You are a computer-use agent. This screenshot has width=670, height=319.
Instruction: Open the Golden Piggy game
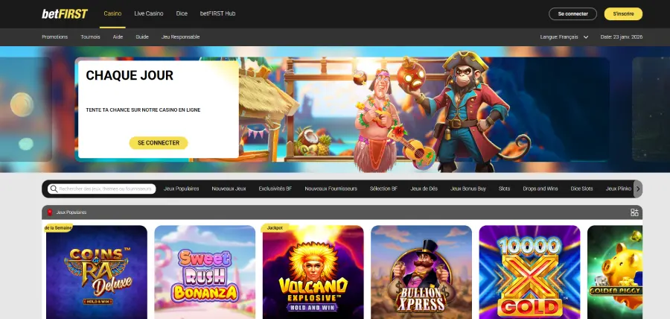point(615,272)
